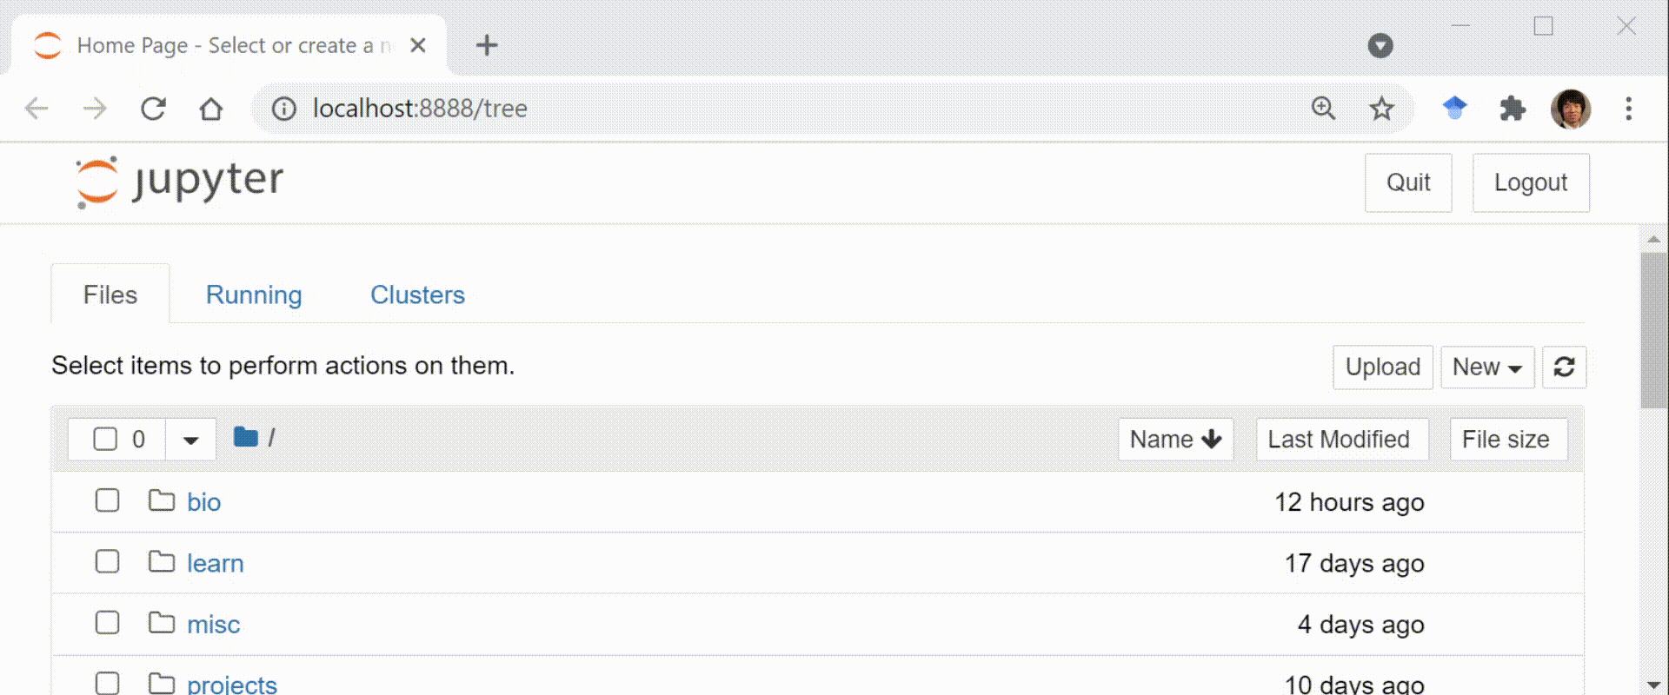This screenshot has height=695, width=1669.
Task: Check the box next to bio folder
Action: point(108,500)
